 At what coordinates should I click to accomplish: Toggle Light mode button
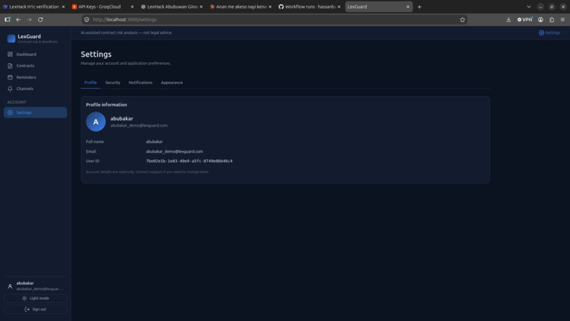tap(35, 298)
